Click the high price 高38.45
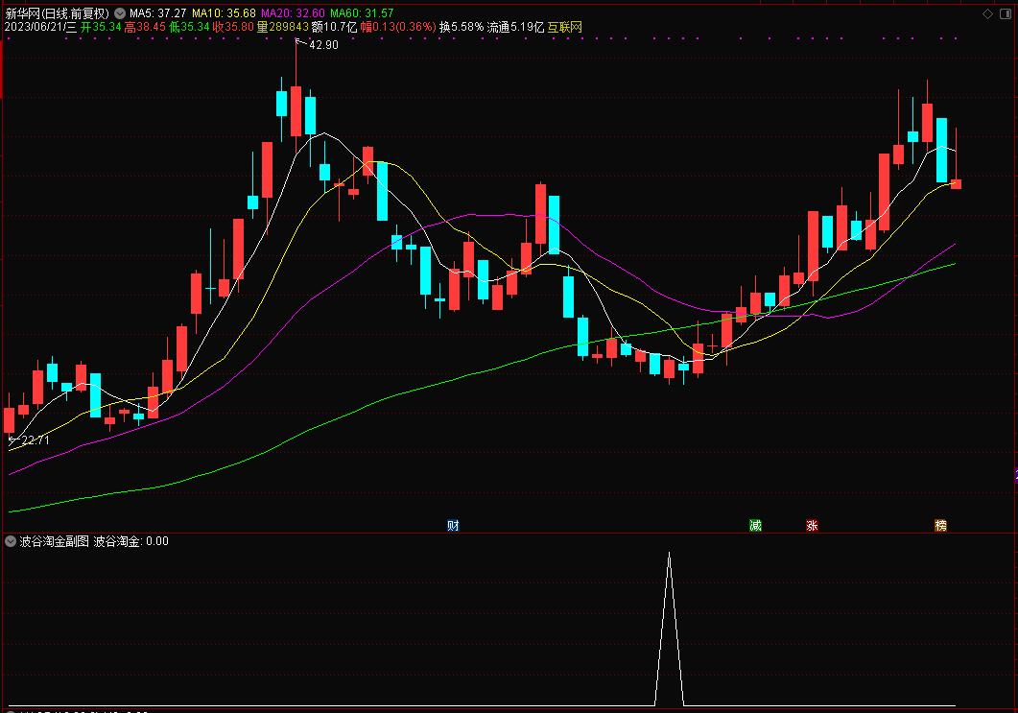The width and height of the screenshot is (1018, 713). (145, 27)
